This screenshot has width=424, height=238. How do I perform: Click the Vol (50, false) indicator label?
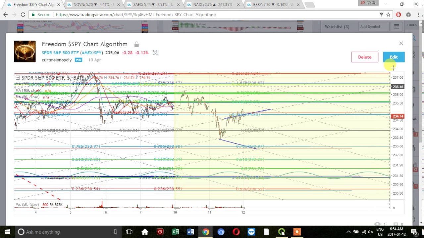(x=27, y=205)
